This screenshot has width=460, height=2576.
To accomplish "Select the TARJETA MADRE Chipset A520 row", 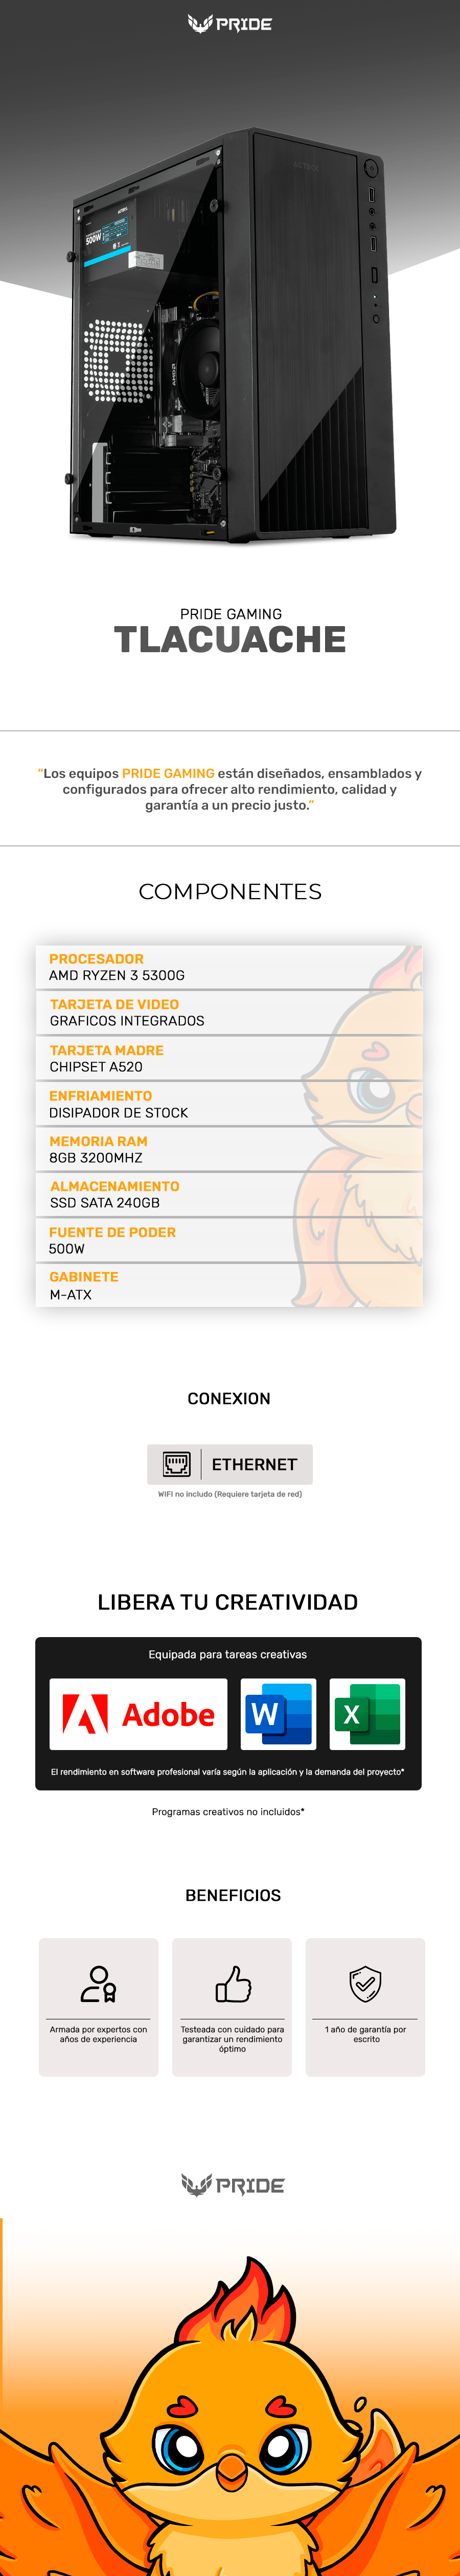I will 229,1058.
